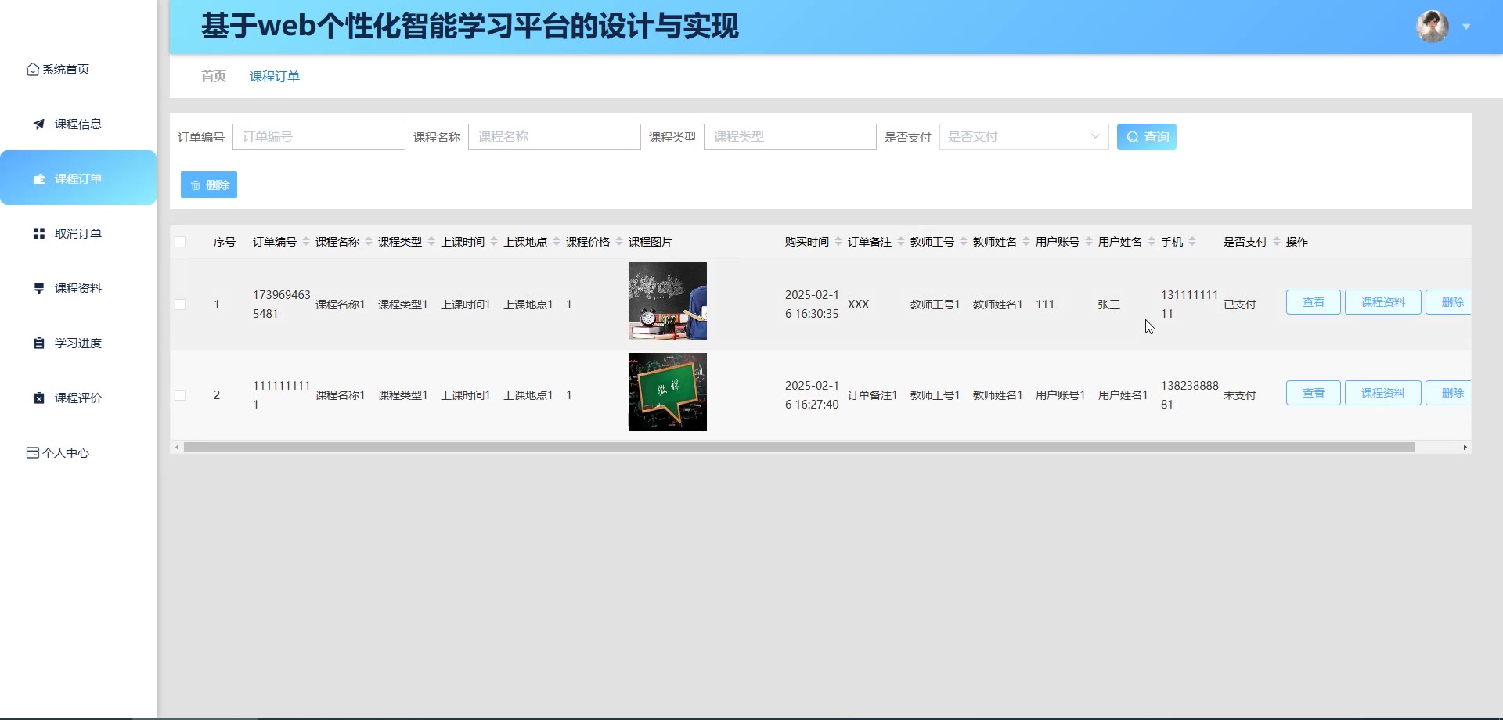The height and width of the screenshot is (720, 1503).
Task: Click the 课程资料 sidebar icon
Action: (39, 289)
